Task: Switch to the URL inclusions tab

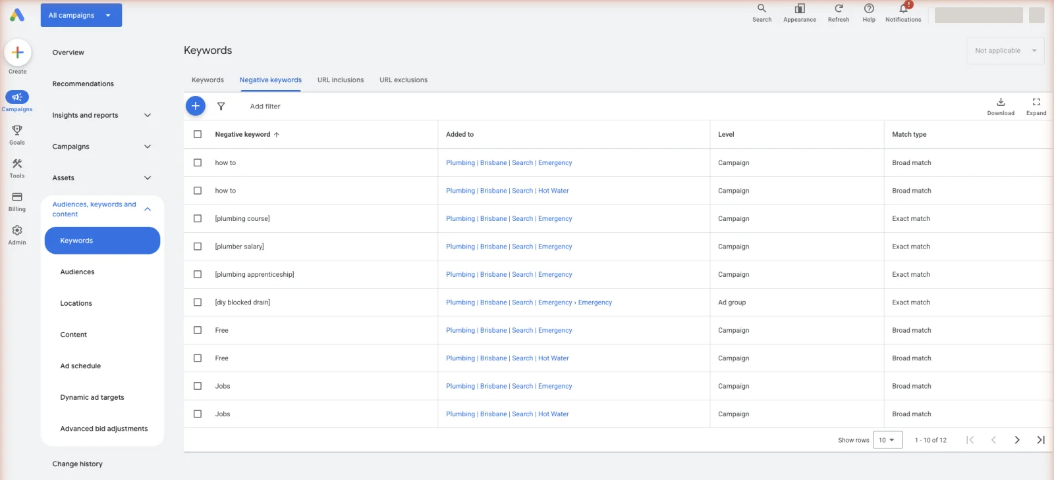Action: (x=341, y=80)
